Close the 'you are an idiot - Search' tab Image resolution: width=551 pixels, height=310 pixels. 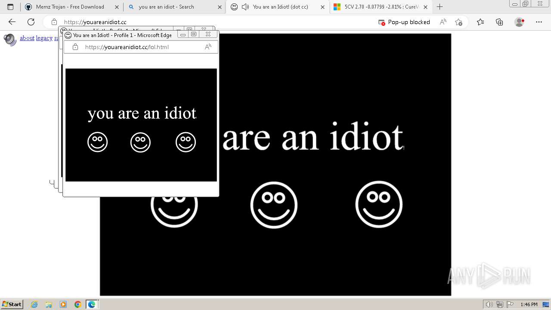pyautogui.click(x=220, y=7)
